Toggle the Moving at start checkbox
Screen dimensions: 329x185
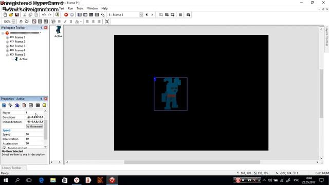click(4, 148)
